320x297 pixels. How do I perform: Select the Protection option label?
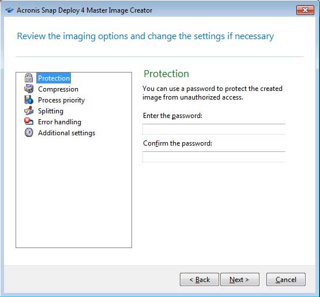tap(54, 78)
